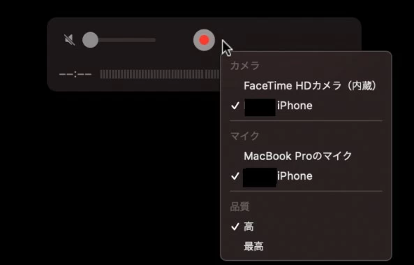This screenshot has width=414, height=265.
Task: Click the --:-- recording time display
Action: point(75,74)
